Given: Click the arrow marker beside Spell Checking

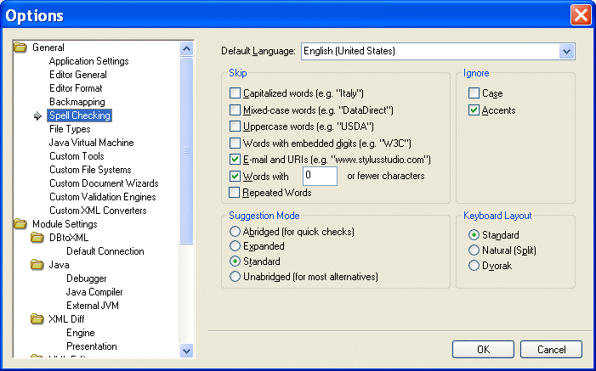Looking at the screenshot, I should click(x=37, y=115).
